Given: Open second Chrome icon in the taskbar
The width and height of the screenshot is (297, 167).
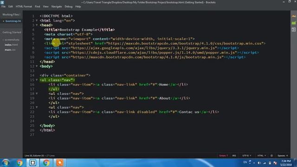Looking at the screenshot, I should point(46,163).
